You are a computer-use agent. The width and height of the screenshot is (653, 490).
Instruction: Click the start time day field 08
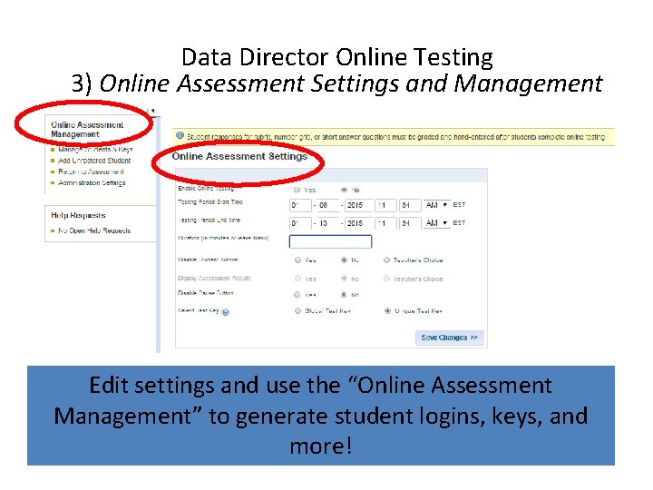(x=328, y=205)
